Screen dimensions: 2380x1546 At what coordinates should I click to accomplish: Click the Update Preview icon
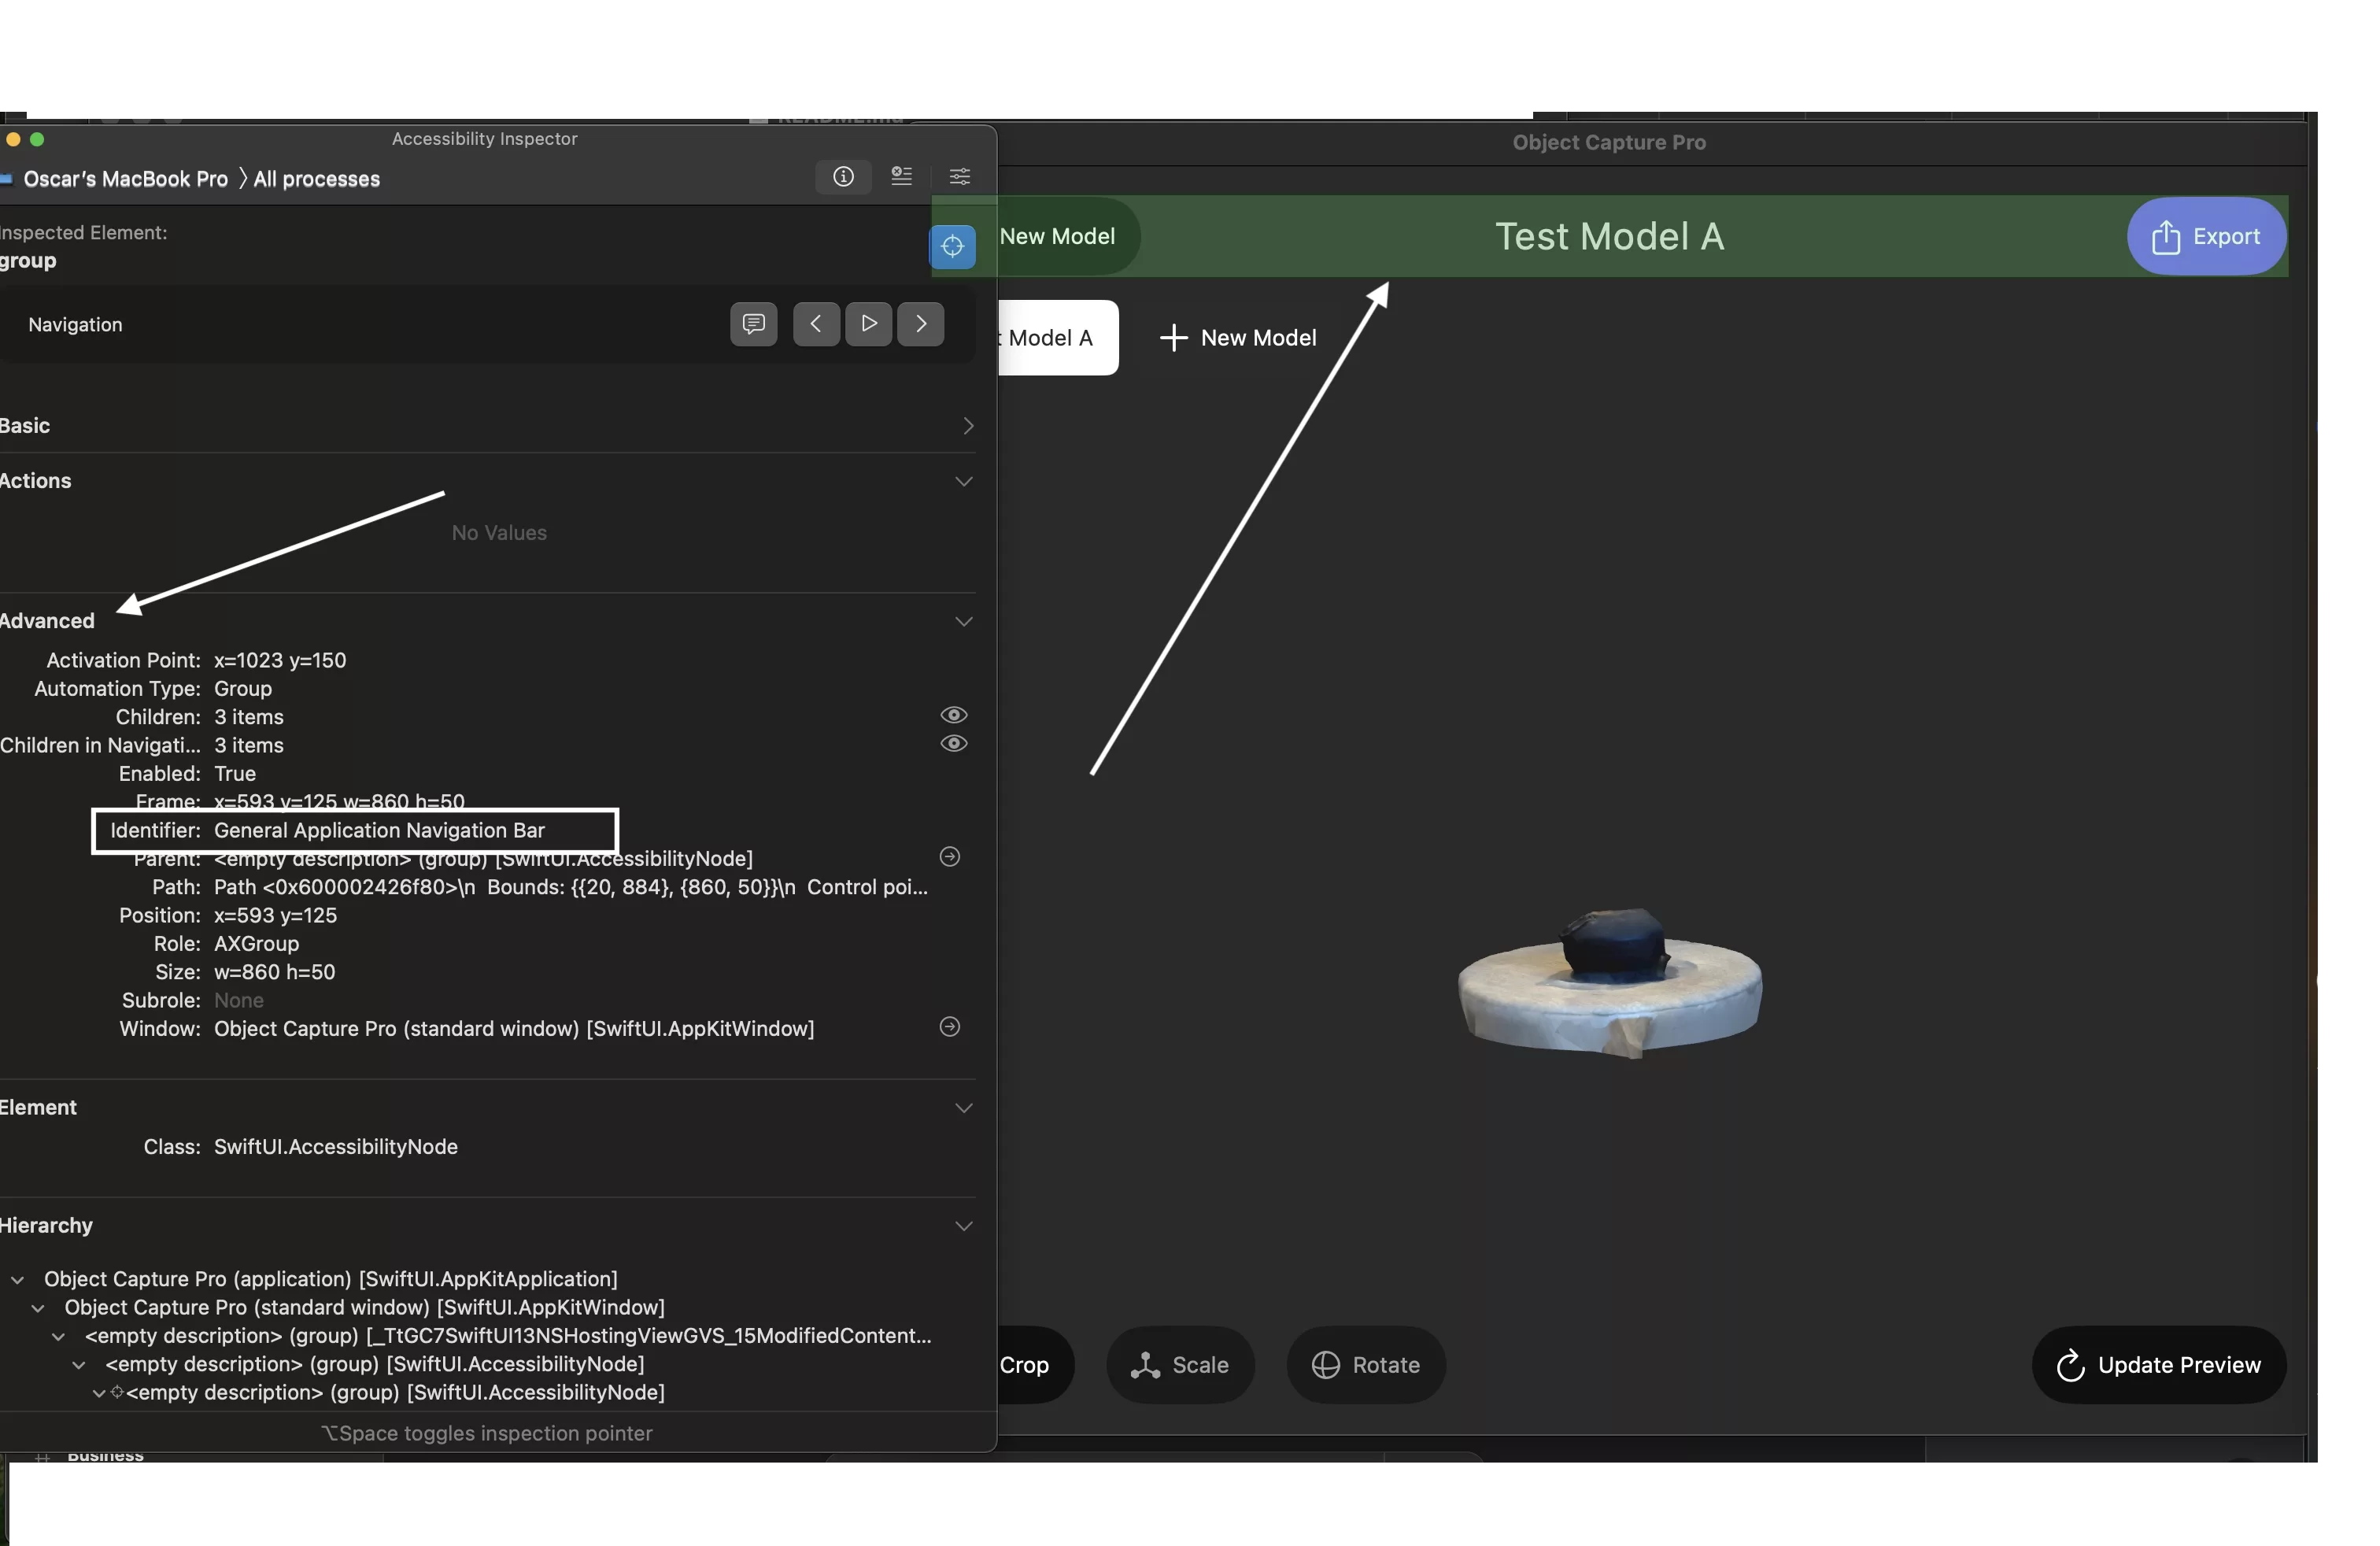point(2068,1366)
